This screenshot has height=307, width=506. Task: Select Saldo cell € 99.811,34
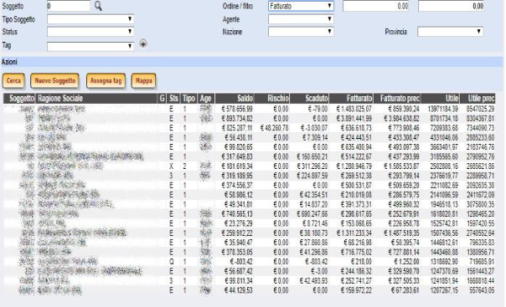[x=239, y=281]
